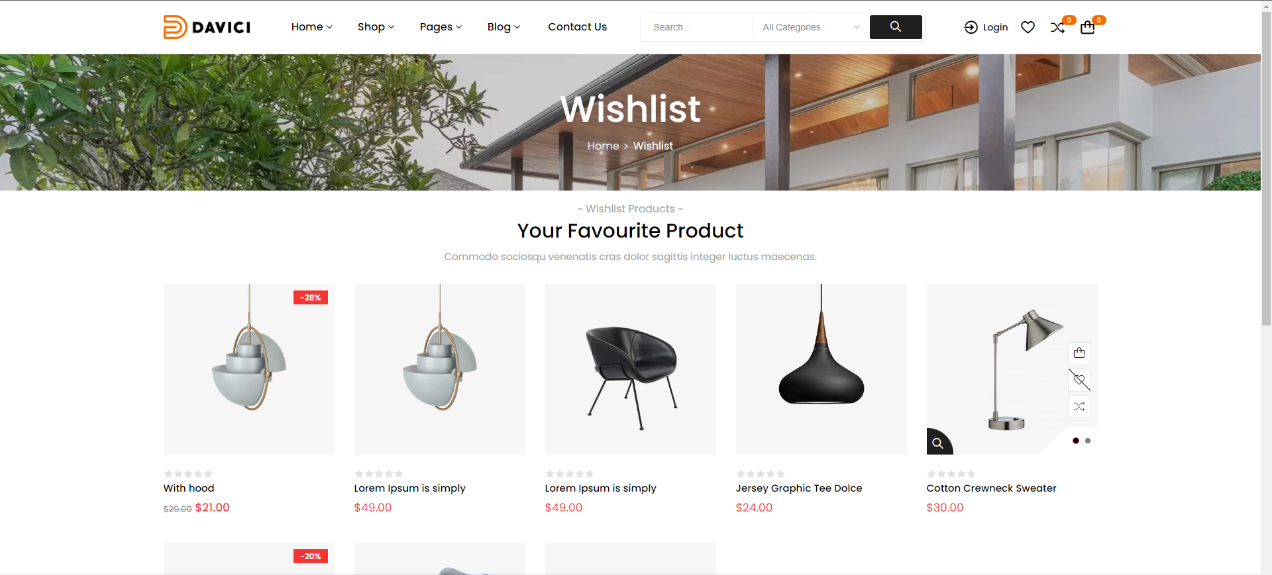Click the Login icon link
This screenshot has width=1272, height=575.
pyautogui.click(x=986, y=27)
